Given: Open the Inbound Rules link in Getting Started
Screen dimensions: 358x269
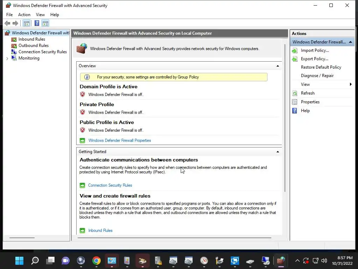Looking at the screenshot, I should (100, 230).
